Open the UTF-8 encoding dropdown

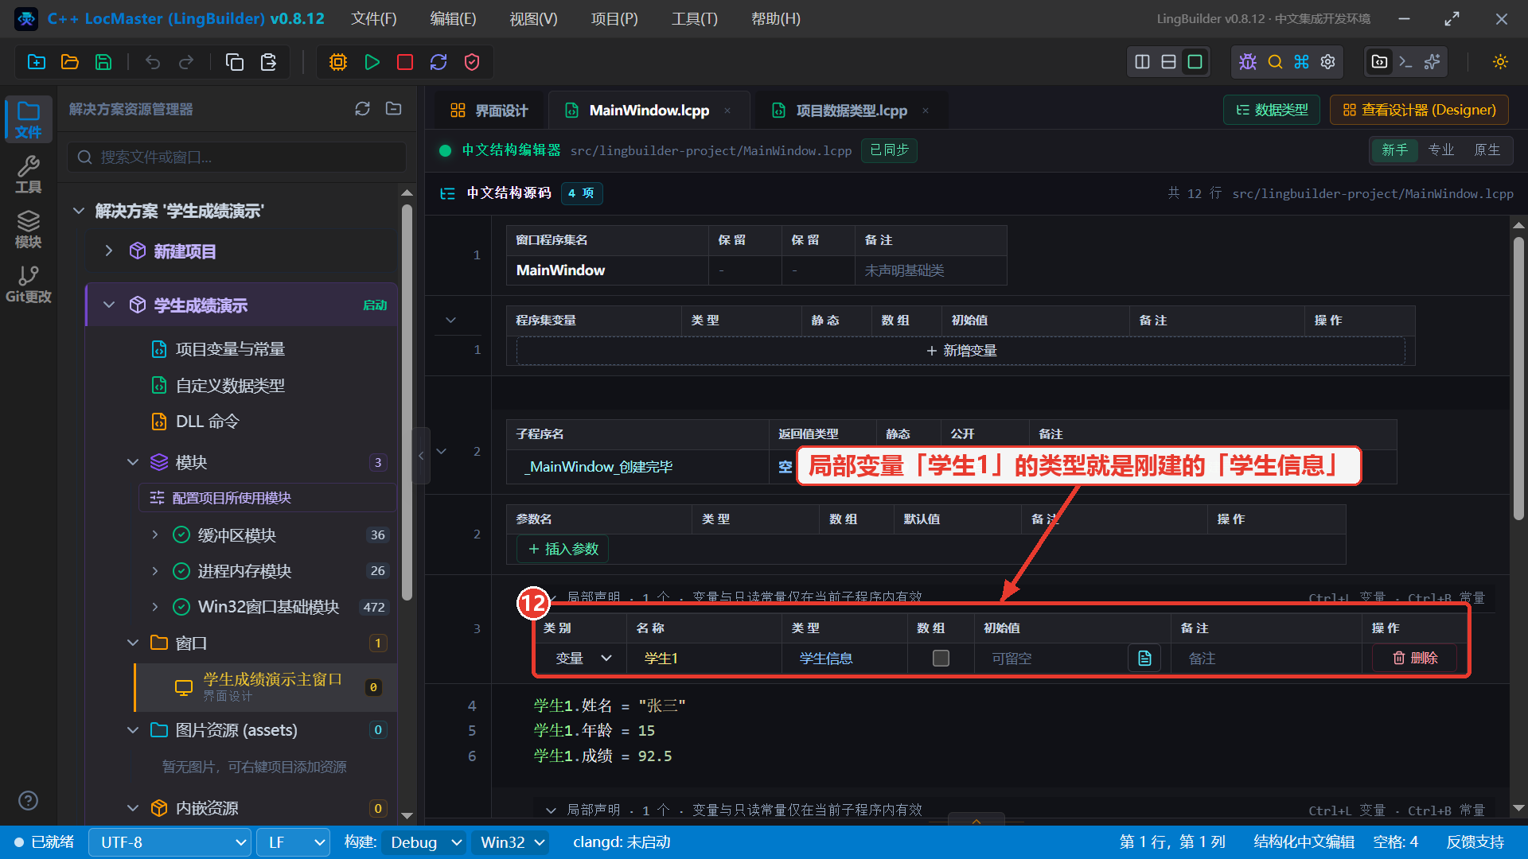[x=170, y=842]
